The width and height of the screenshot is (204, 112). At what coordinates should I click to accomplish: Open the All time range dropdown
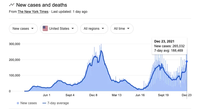(122, 29)
